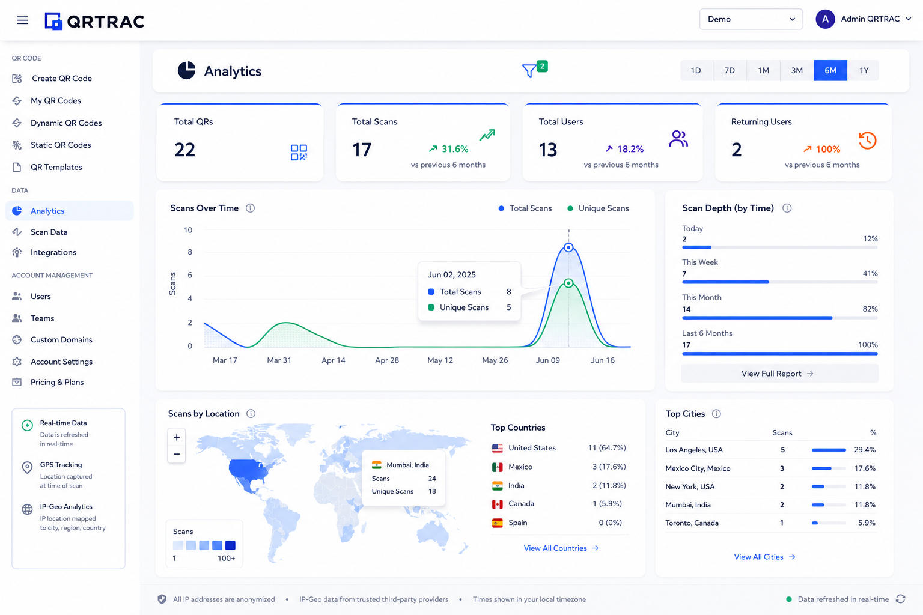
Task: Select the 1Y time range
Action: tap(864, 70)
